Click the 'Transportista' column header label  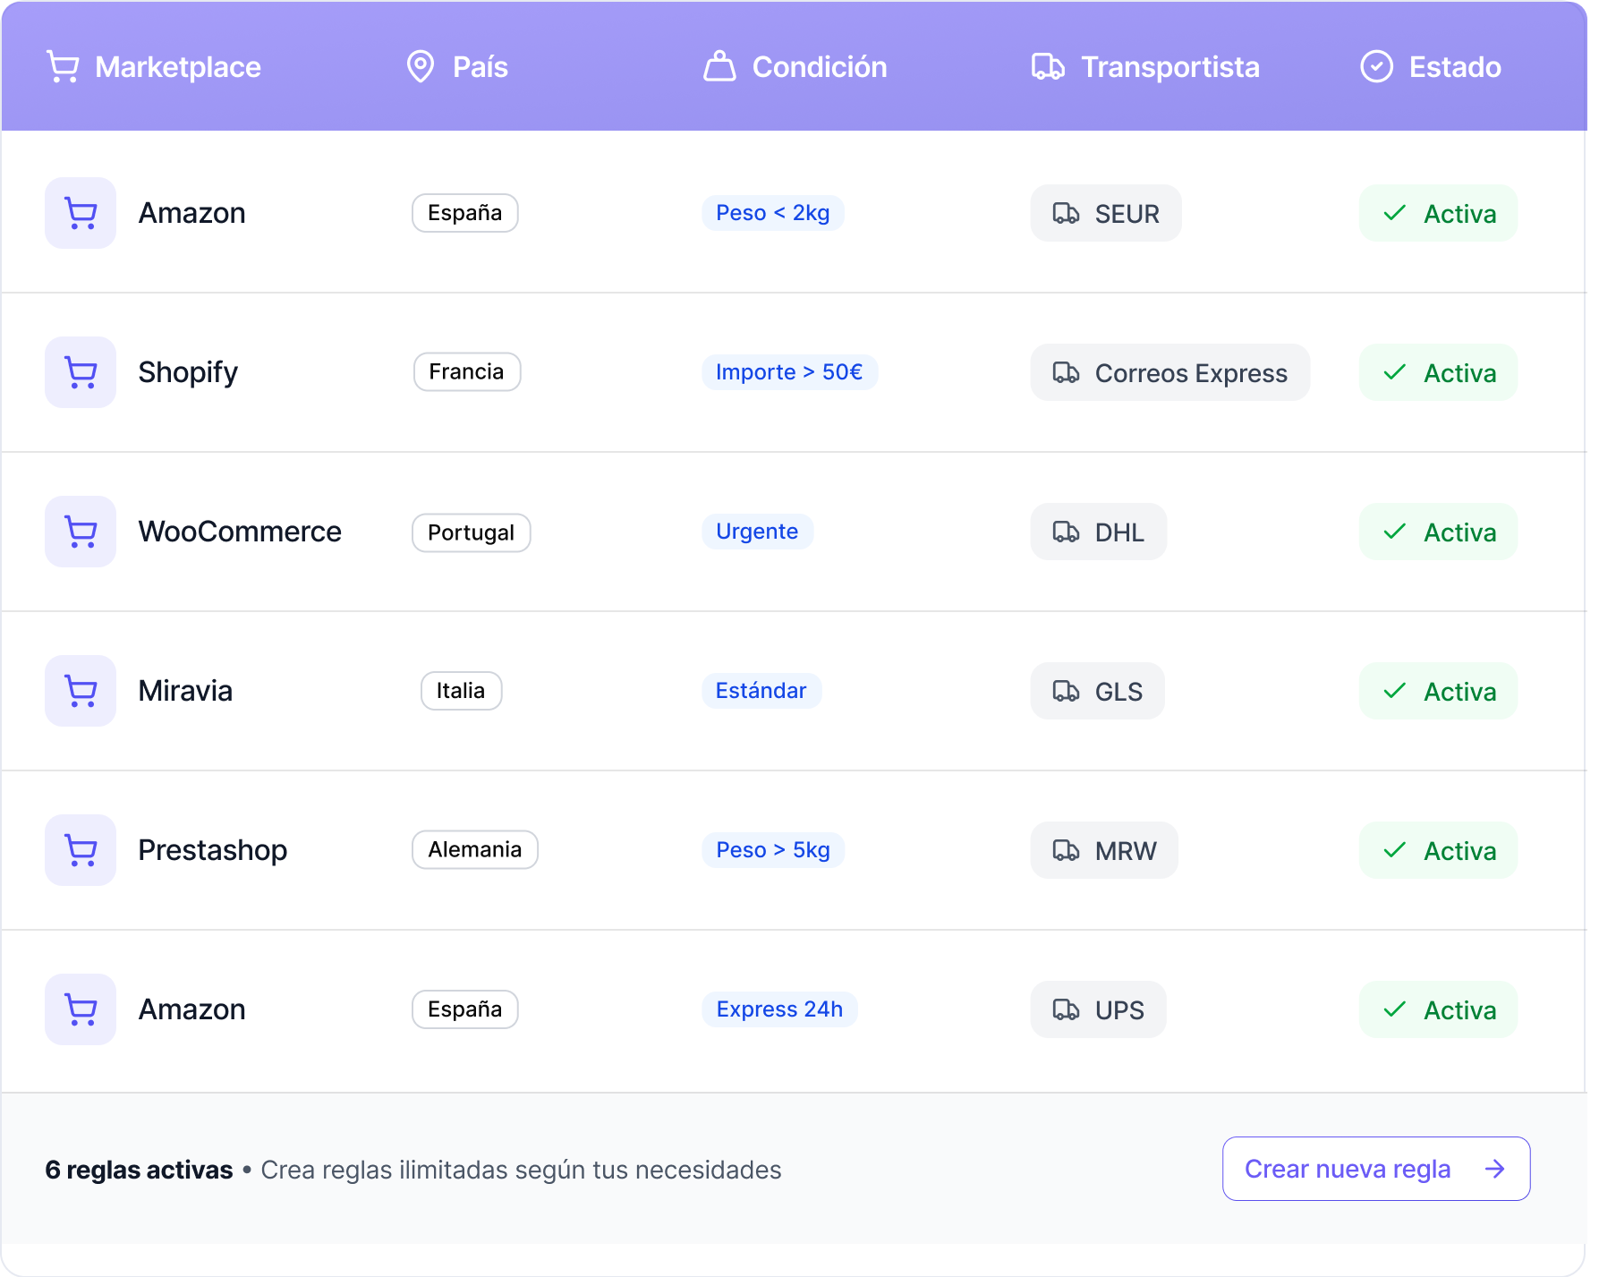coord(1170,67)
